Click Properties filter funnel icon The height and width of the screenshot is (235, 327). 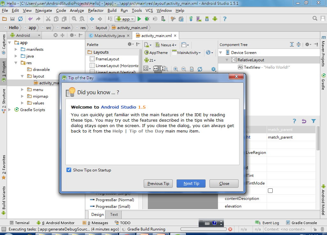tap(314, 121)
